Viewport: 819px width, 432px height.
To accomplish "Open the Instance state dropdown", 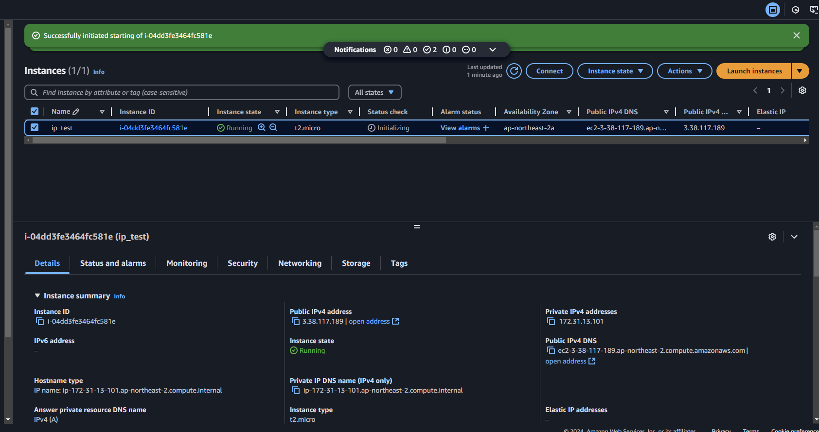I will [615, 71].
